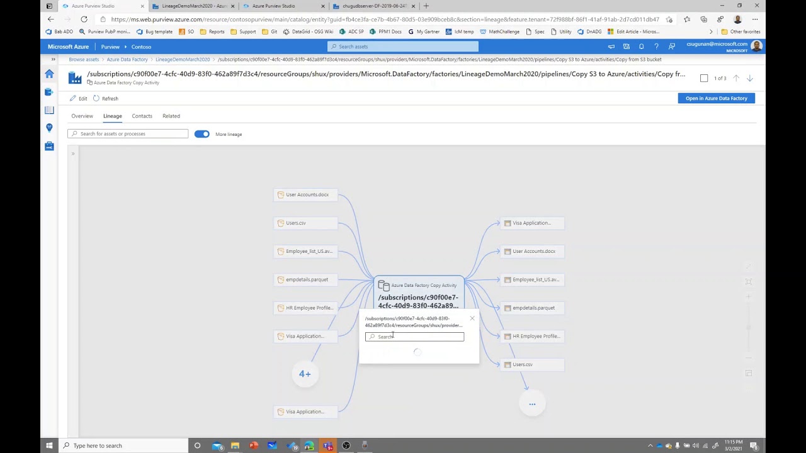Image resolution: width=806 pixels, height=453 pixels.
Task: Expand more output nodes with ellipsis bubble
Action: click(532, 404)
